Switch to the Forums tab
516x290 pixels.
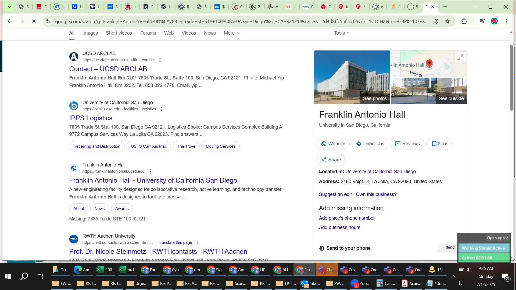pyautogui.click(x=148, y=33)
